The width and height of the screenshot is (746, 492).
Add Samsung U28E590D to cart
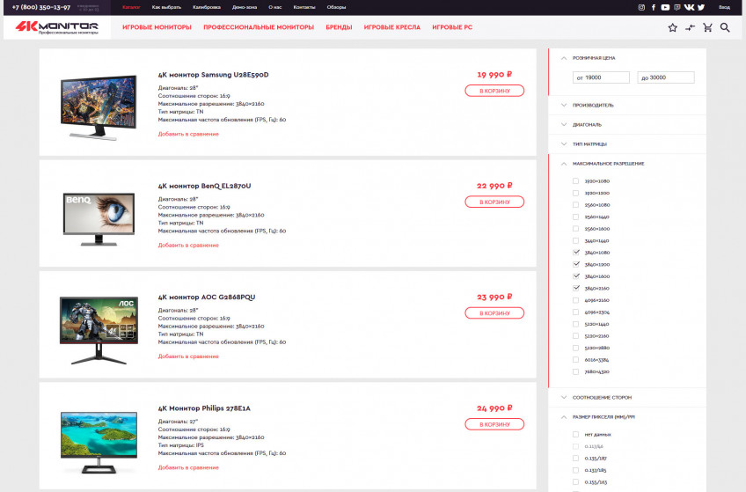point(494,91)
